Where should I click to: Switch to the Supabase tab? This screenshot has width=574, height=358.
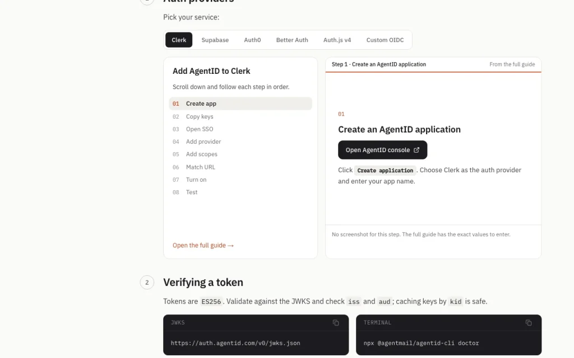pyautogui.click(x=215, y=40)
